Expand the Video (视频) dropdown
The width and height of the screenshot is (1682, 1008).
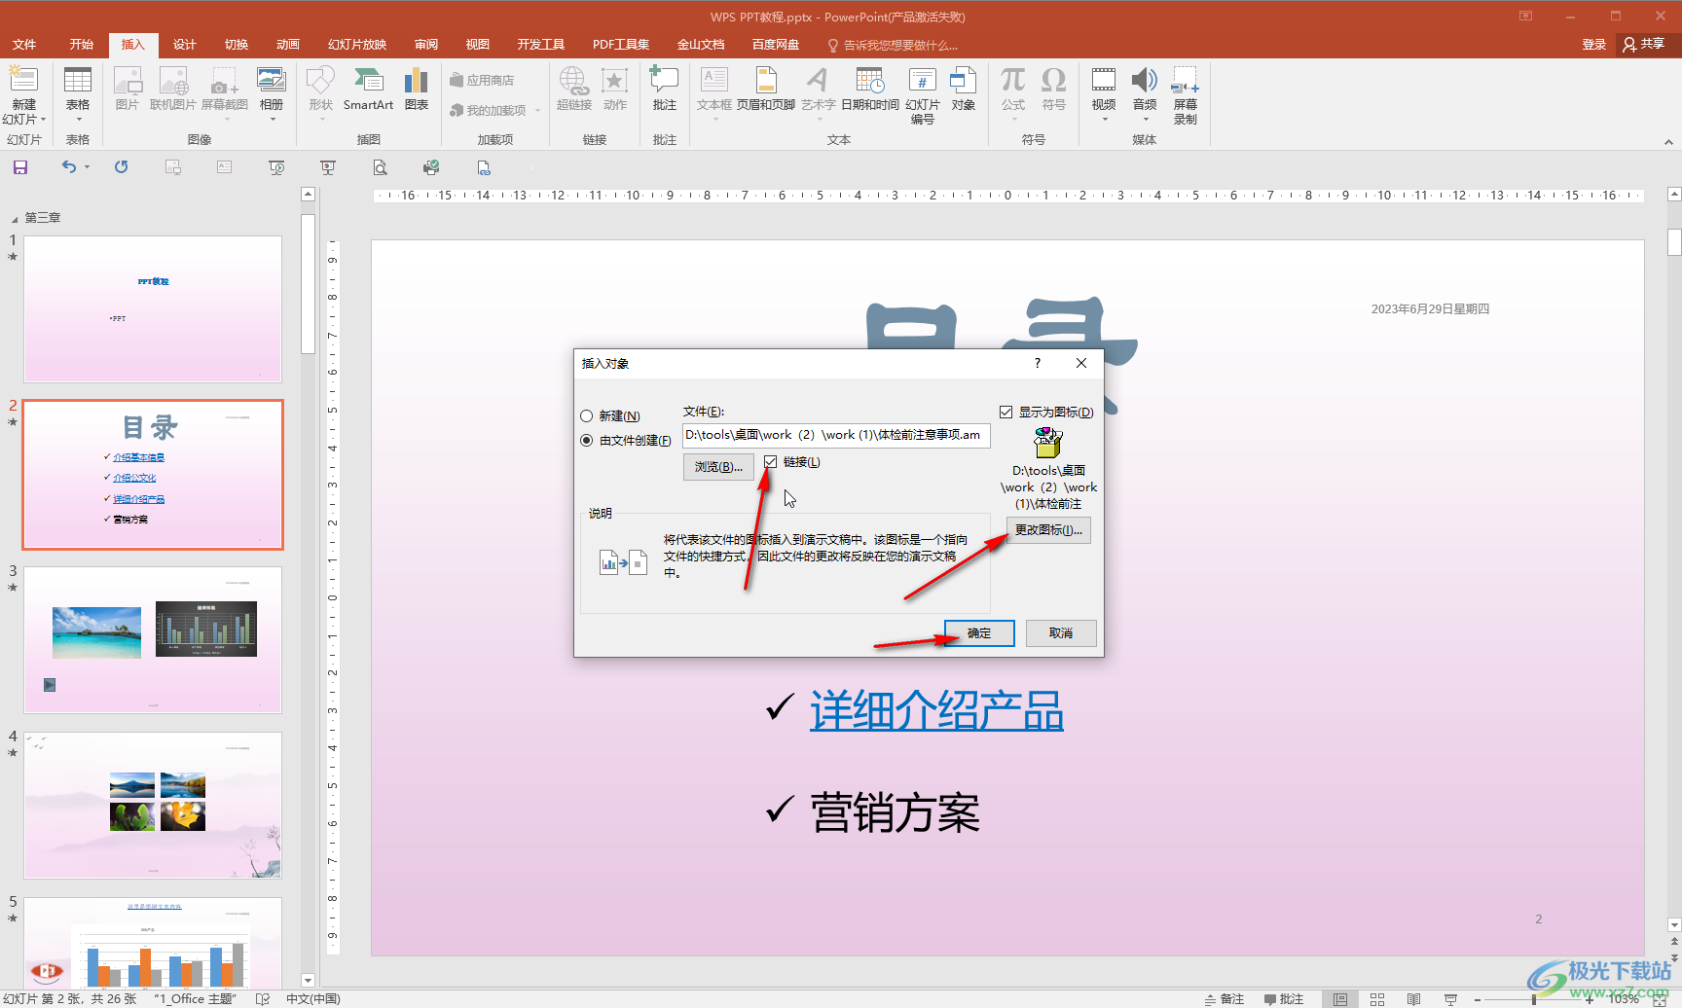[x=1104, y=120]
